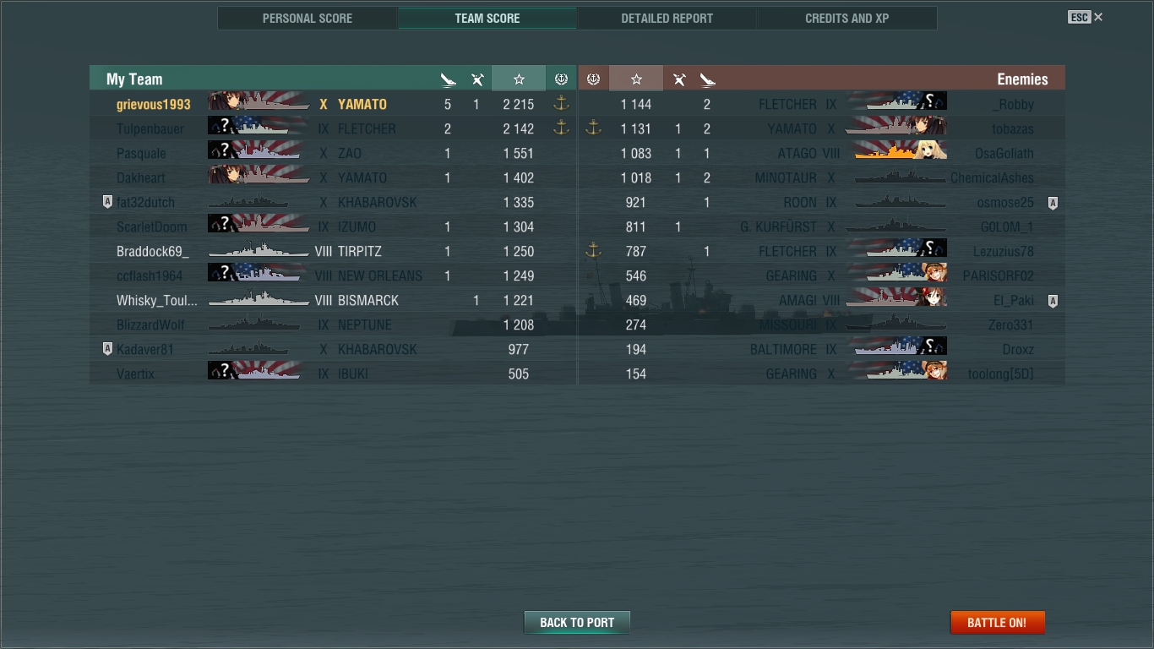
Task: Sort Enemies by star score column
Action: [x=636, y=79]
